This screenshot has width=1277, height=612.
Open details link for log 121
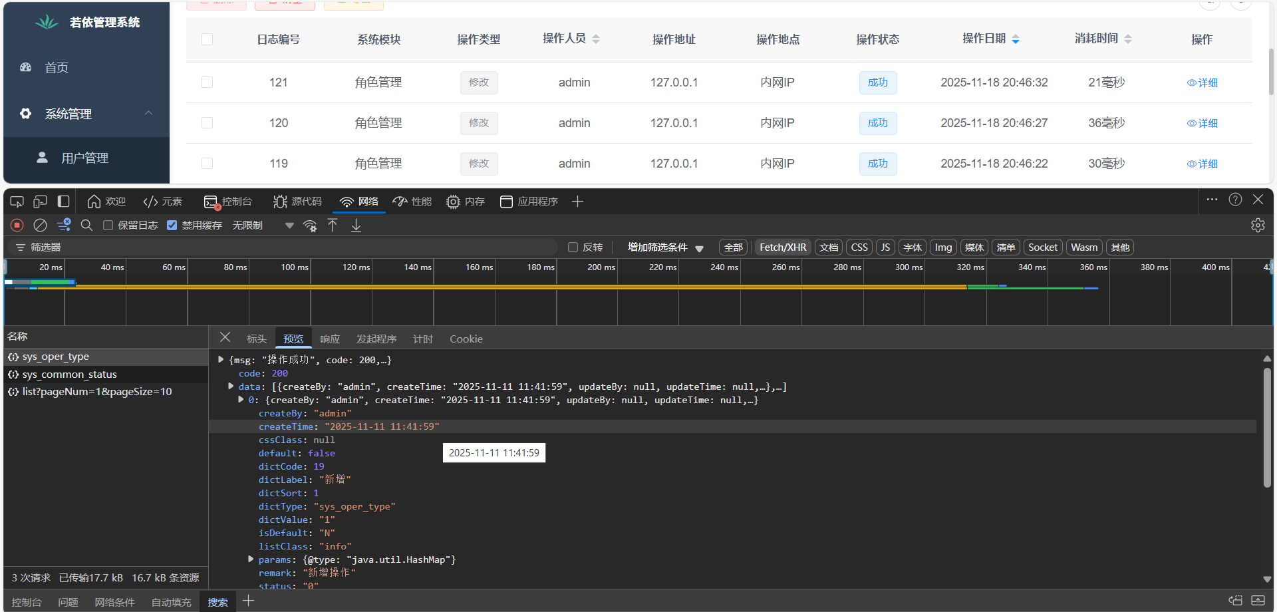[x=1203, y=82]
